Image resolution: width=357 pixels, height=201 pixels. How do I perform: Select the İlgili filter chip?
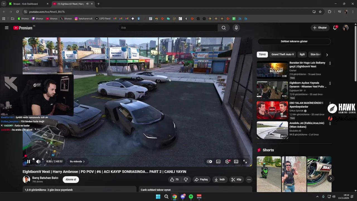point(302,54)
